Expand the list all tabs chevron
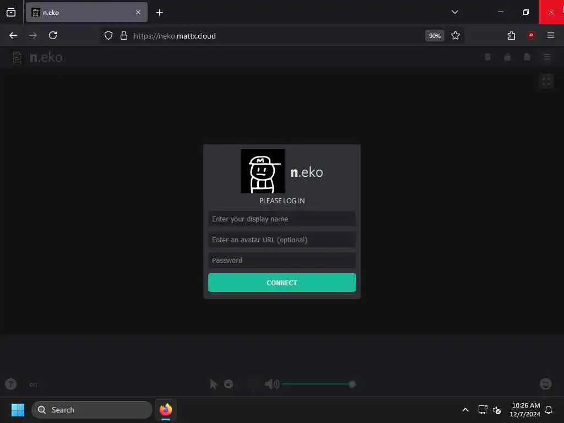The image size is (564, 423). coord(454,12)
